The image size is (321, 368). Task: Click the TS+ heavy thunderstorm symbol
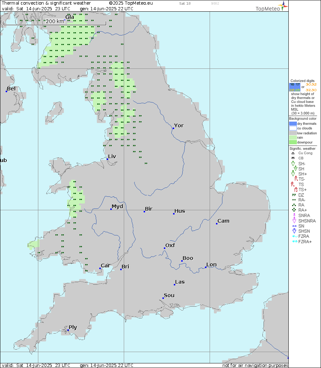296,189
